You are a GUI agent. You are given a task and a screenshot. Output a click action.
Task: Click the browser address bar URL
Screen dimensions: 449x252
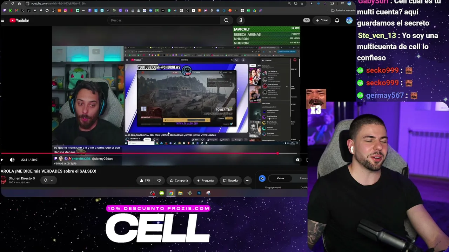click(x=58, y=3)
